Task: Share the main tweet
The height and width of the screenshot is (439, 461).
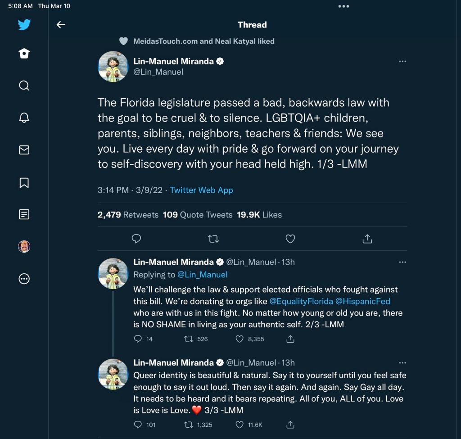Action: (367, 239)
